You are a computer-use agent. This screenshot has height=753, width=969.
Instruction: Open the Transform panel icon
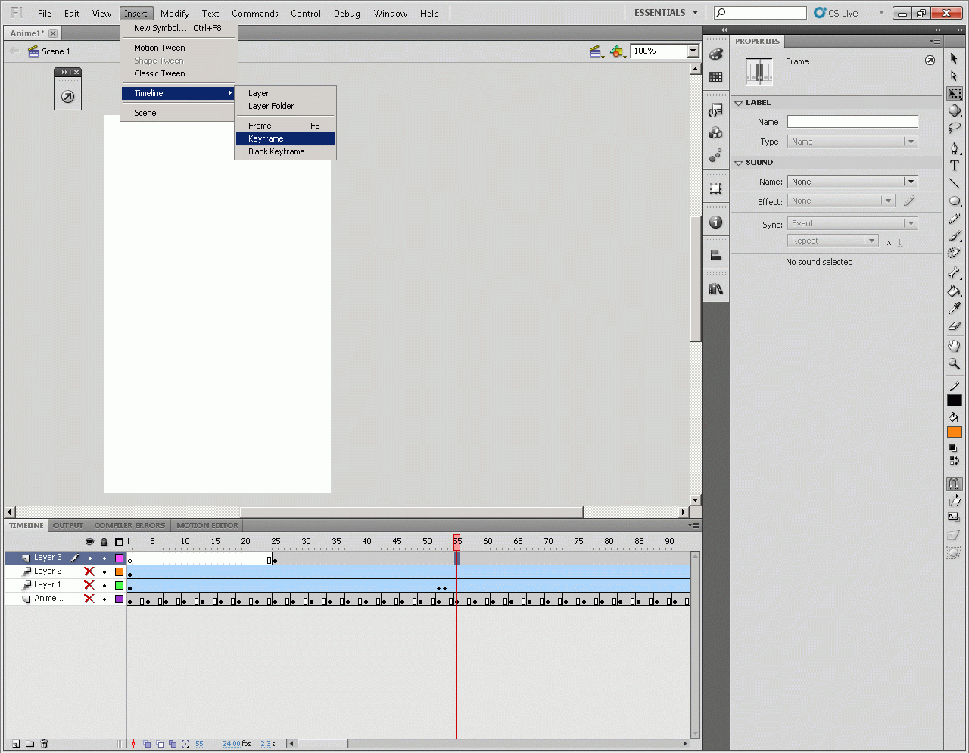tap(715, 189)
